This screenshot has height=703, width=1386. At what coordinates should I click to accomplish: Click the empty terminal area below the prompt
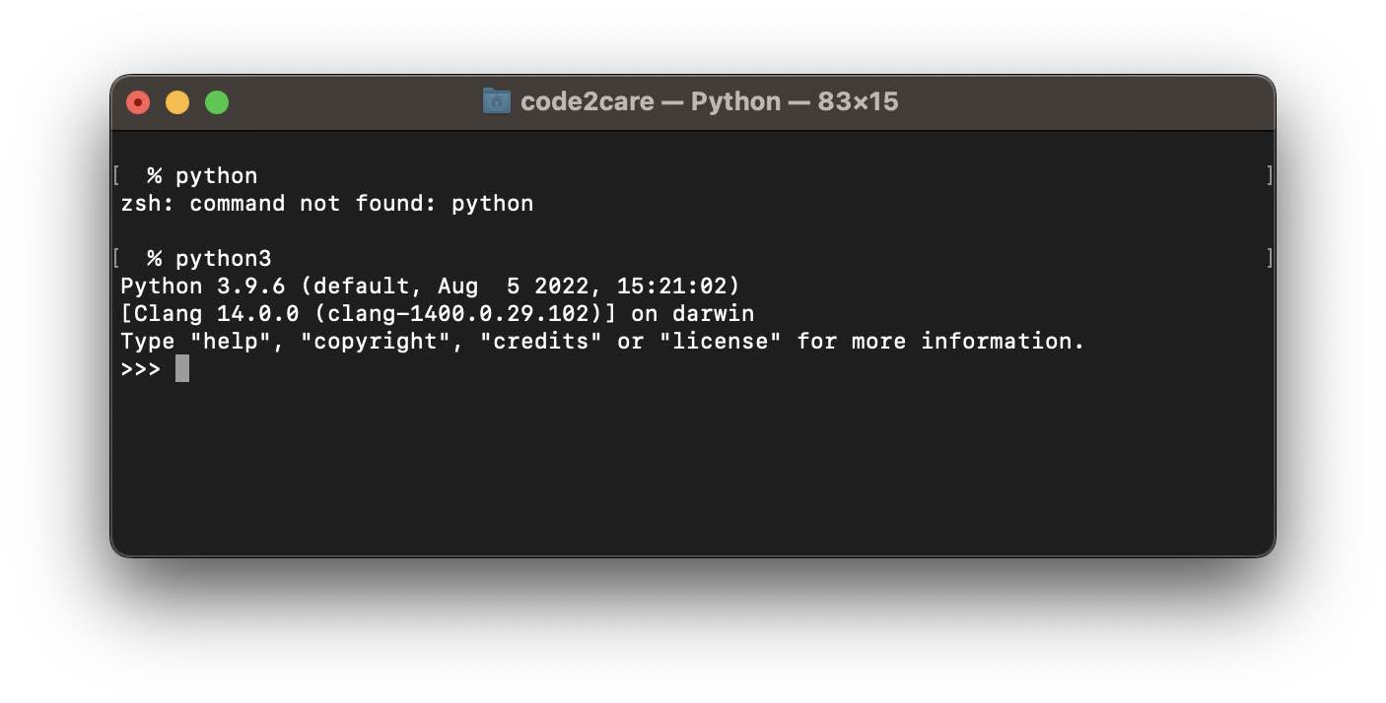[x=690, y=463]
